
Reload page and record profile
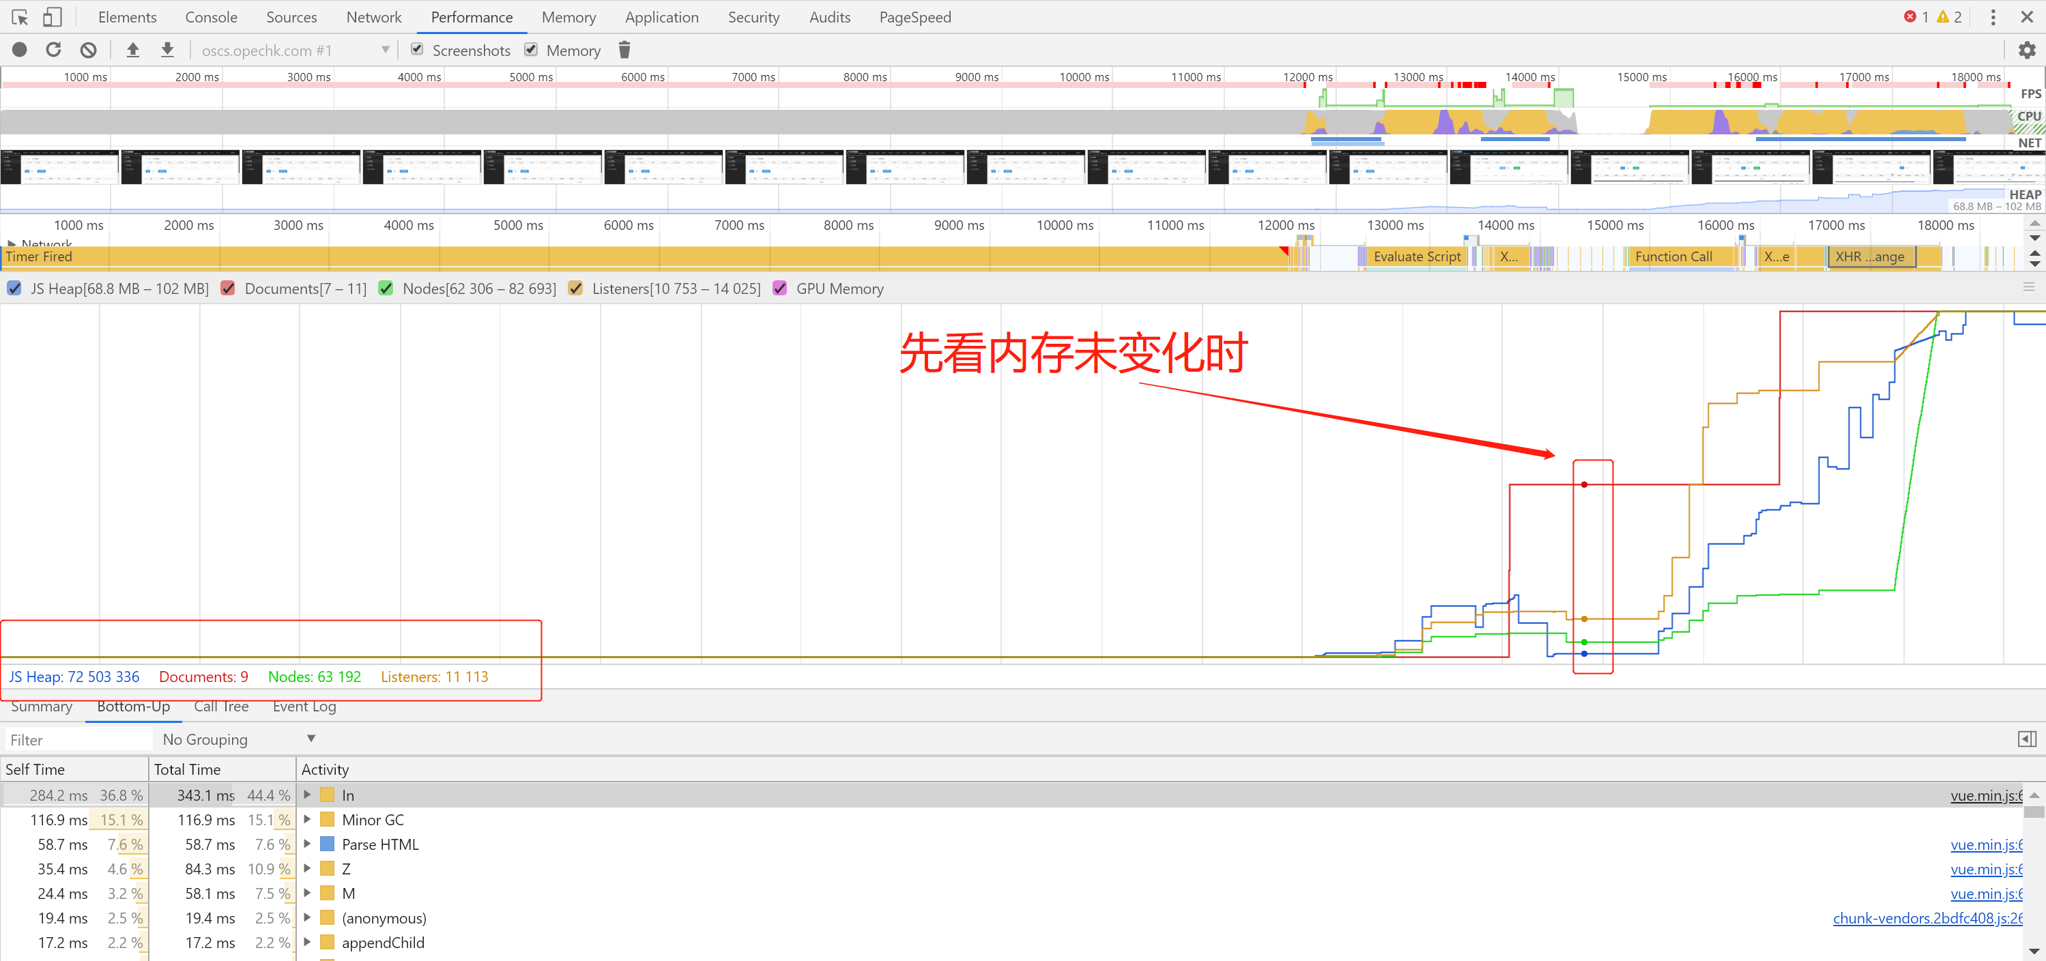53,50
